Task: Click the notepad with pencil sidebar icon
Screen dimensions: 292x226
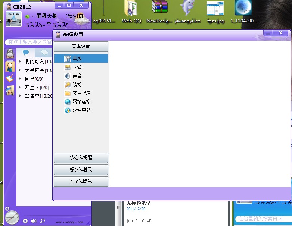Action: (10, 78)
